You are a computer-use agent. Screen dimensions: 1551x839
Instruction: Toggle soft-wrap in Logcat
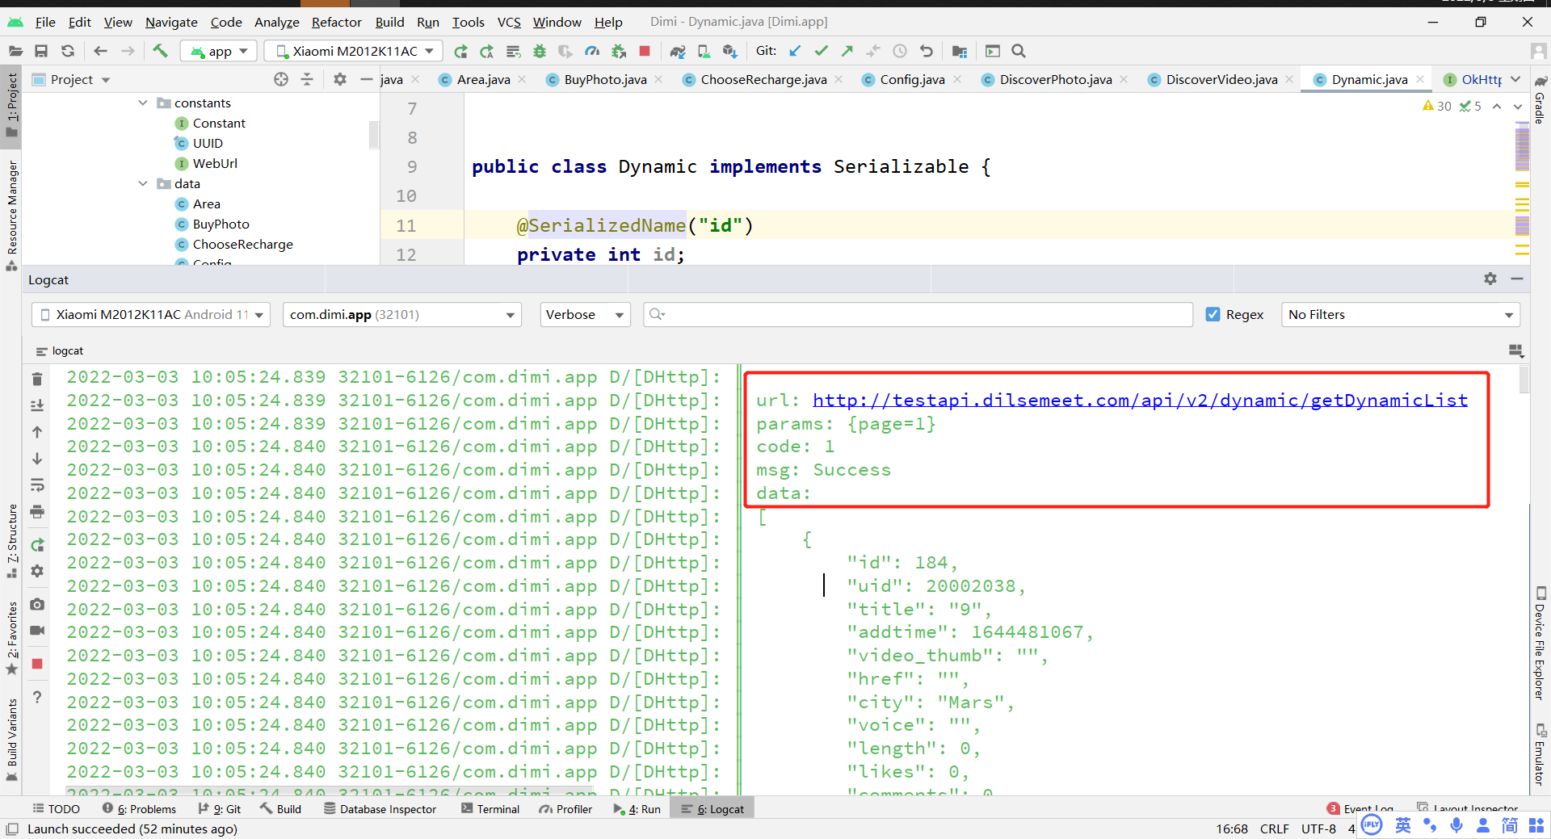click(37, 485)
